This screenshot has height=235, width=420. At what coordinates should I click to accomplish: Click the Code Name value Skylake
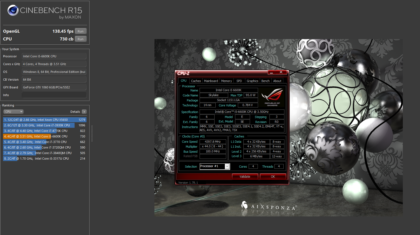coord(213,95)
